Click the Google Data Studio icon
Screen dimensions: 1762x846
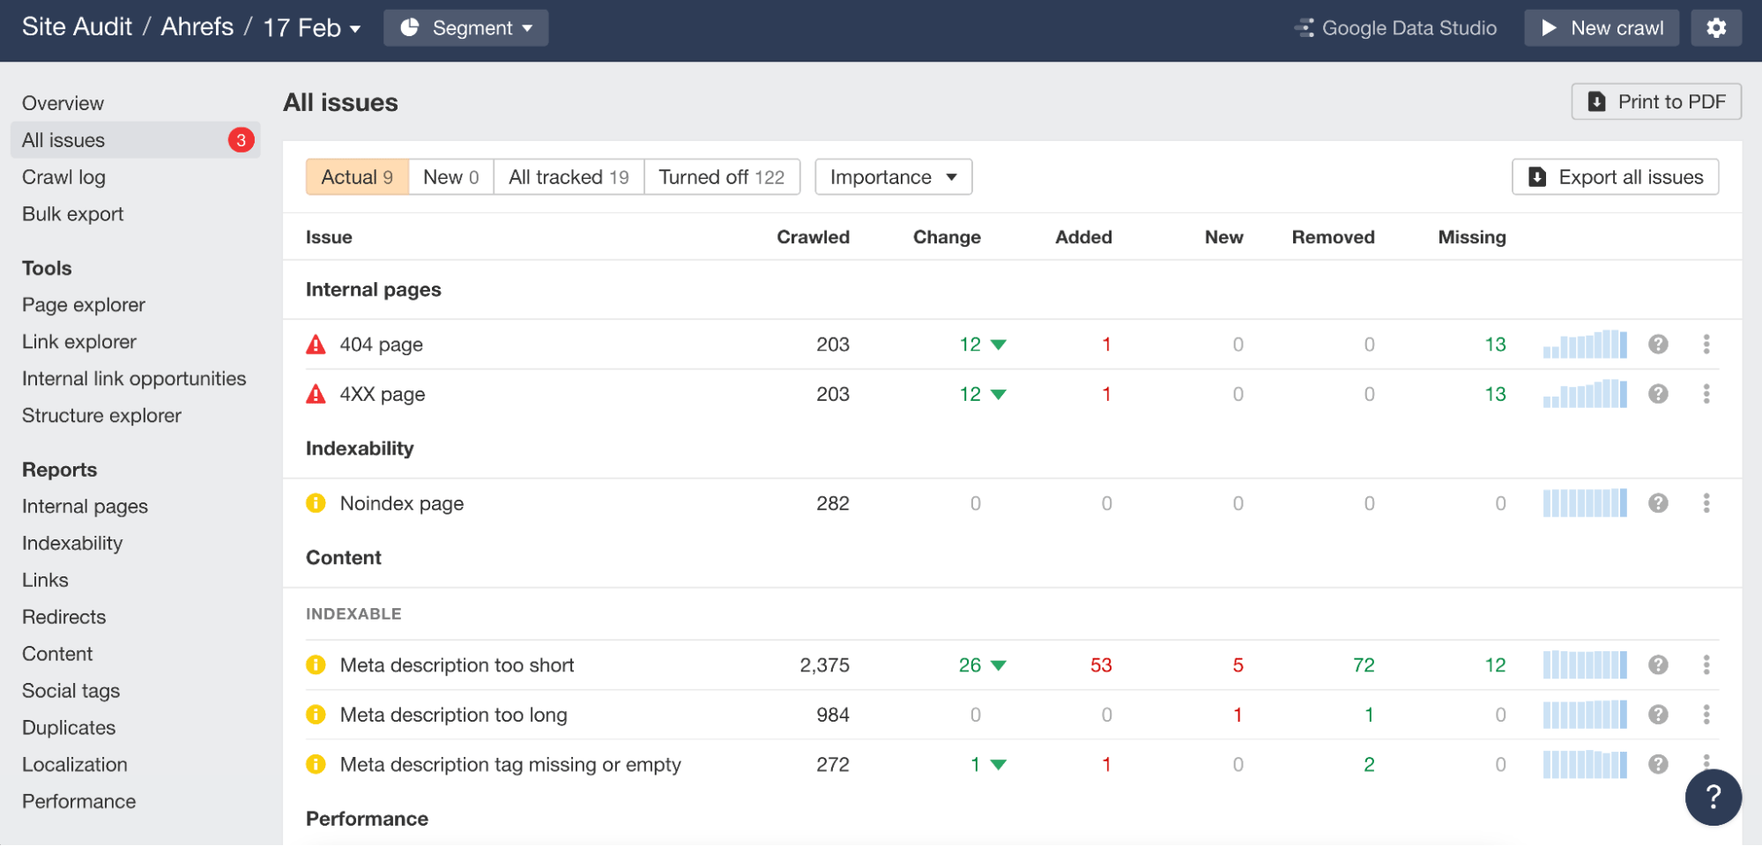[1304, 27]
